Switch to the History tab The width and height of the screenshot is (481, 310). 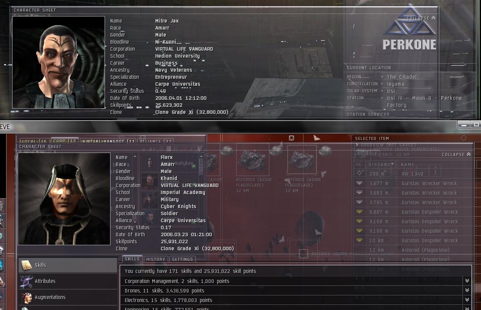coord(156,259)
